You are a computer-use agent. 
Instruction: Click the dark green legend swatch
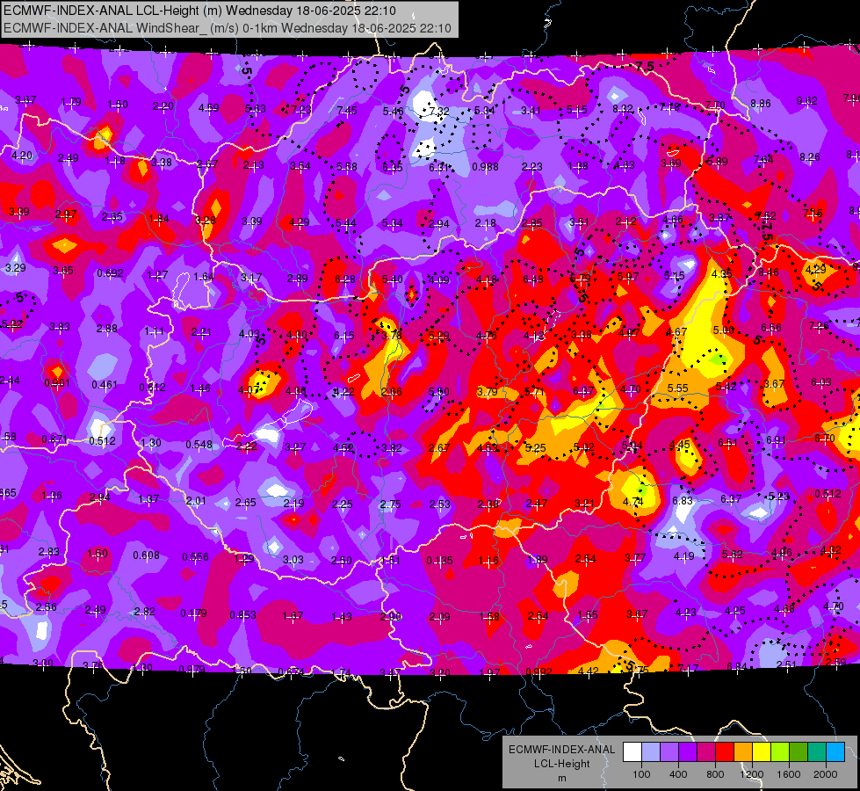pyautogui.click(x=799, y=751)
